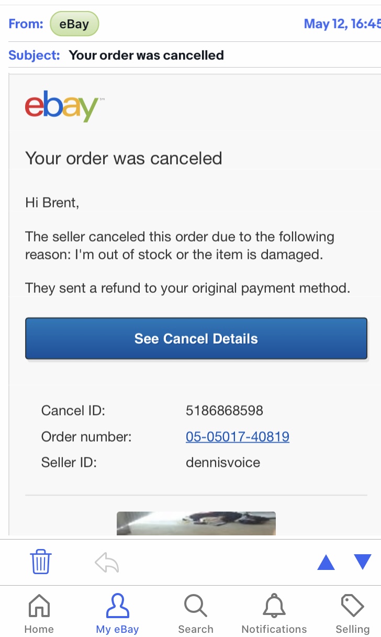
Task: Open order number 05-05017-40819 link
Action: click(x=238, y=436)
